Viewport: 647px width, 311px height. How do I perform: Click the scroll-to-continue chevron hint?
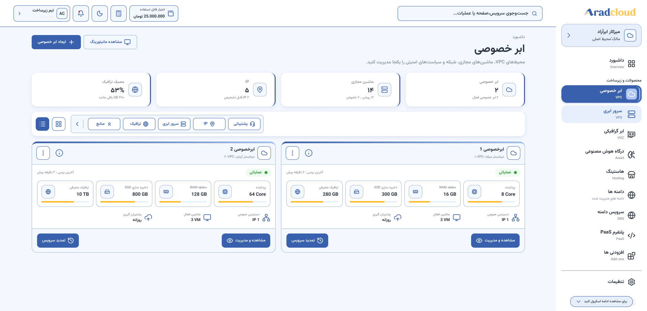tap(602, 302)
